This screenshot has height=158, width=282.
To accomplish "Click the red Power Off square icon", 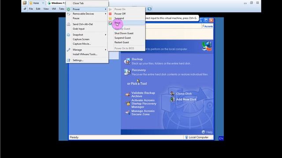I will [x=110, y=14].
